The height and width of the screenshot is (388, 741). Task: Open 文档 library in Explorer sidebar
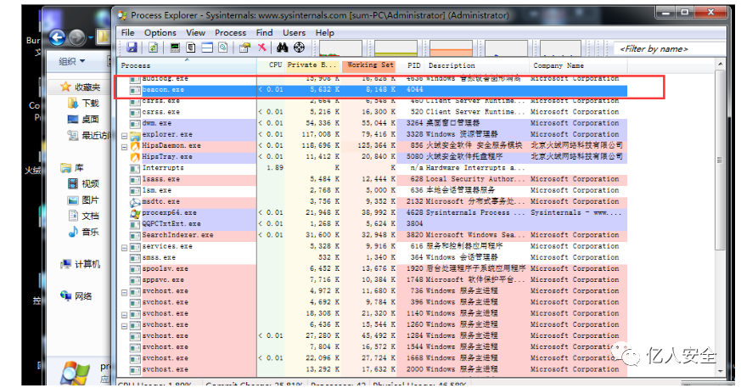[x=84, y=216]
